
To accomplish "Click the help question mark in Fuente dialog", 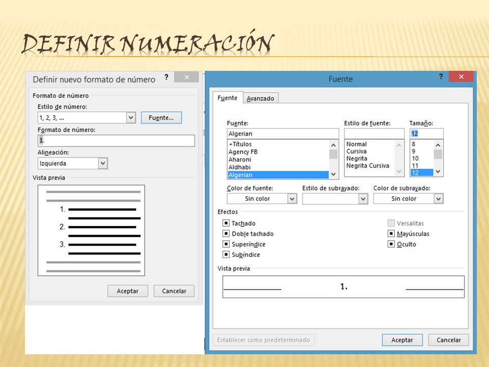I will point(441,76).
